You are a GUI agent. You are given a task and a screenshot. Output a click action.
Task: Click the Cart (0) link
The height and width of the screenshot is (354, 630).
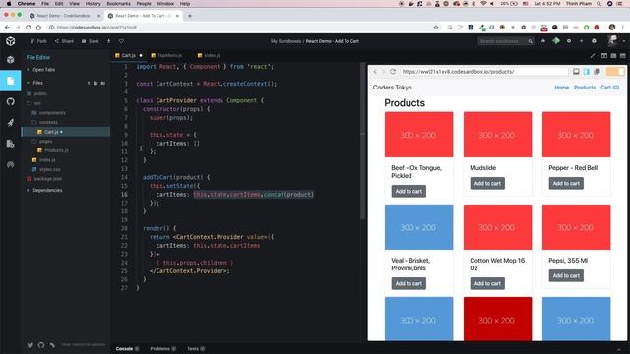610,88
